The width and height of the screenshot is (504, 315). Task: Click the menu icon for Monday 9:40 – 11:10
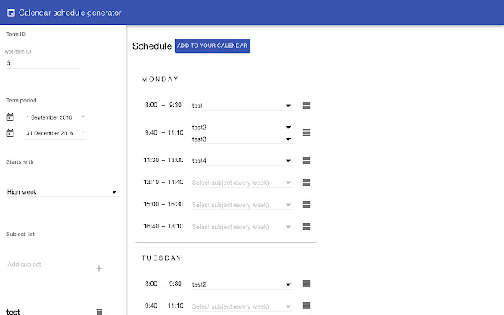point(306,132)
